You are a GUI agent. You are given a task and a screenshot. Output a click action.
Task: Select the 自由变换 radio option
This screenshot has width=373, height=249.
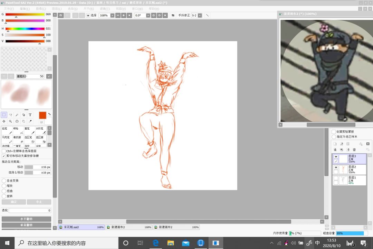click(x=4, y=181)
